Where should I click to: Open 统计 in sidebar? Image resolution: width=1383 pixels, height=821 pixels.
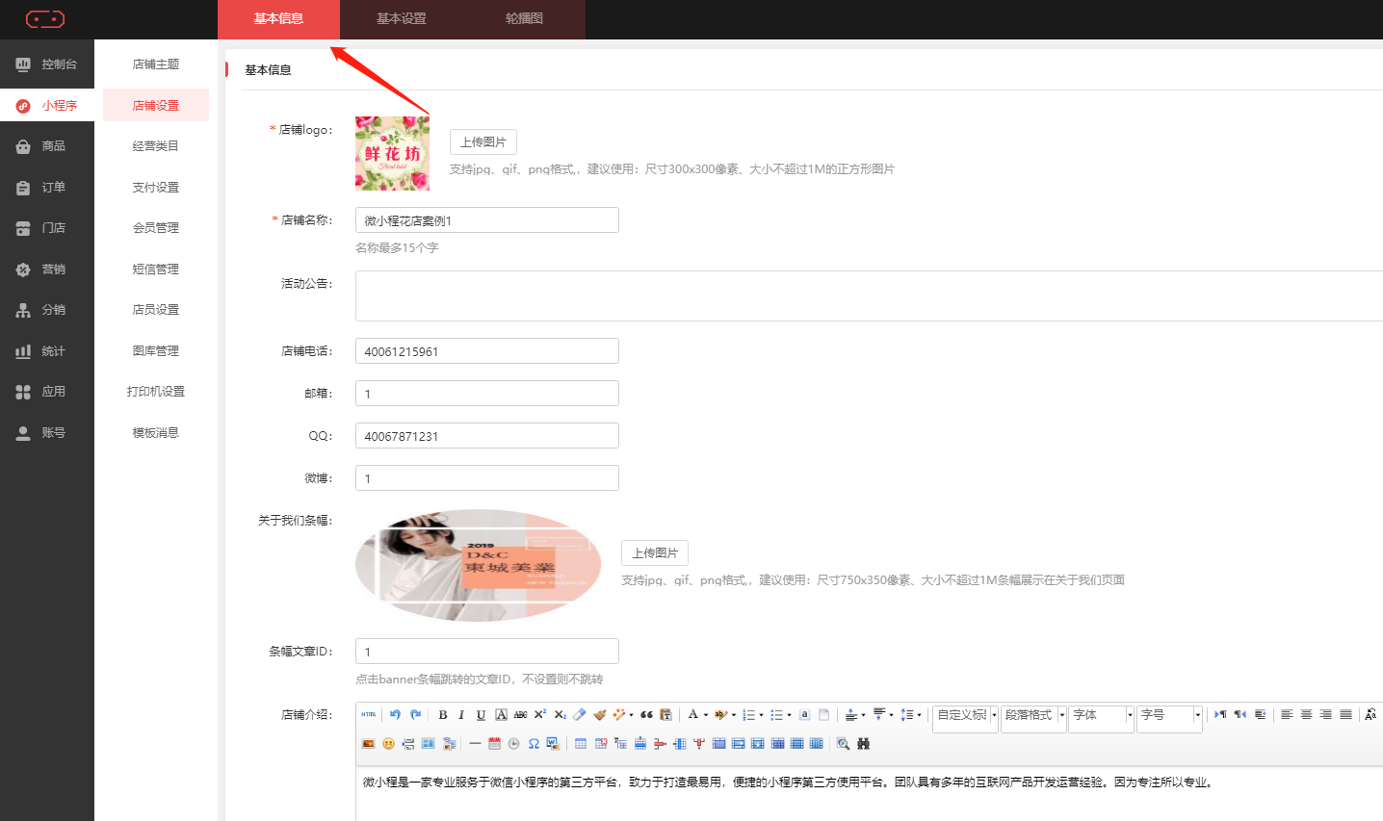[x=47, y=351]
